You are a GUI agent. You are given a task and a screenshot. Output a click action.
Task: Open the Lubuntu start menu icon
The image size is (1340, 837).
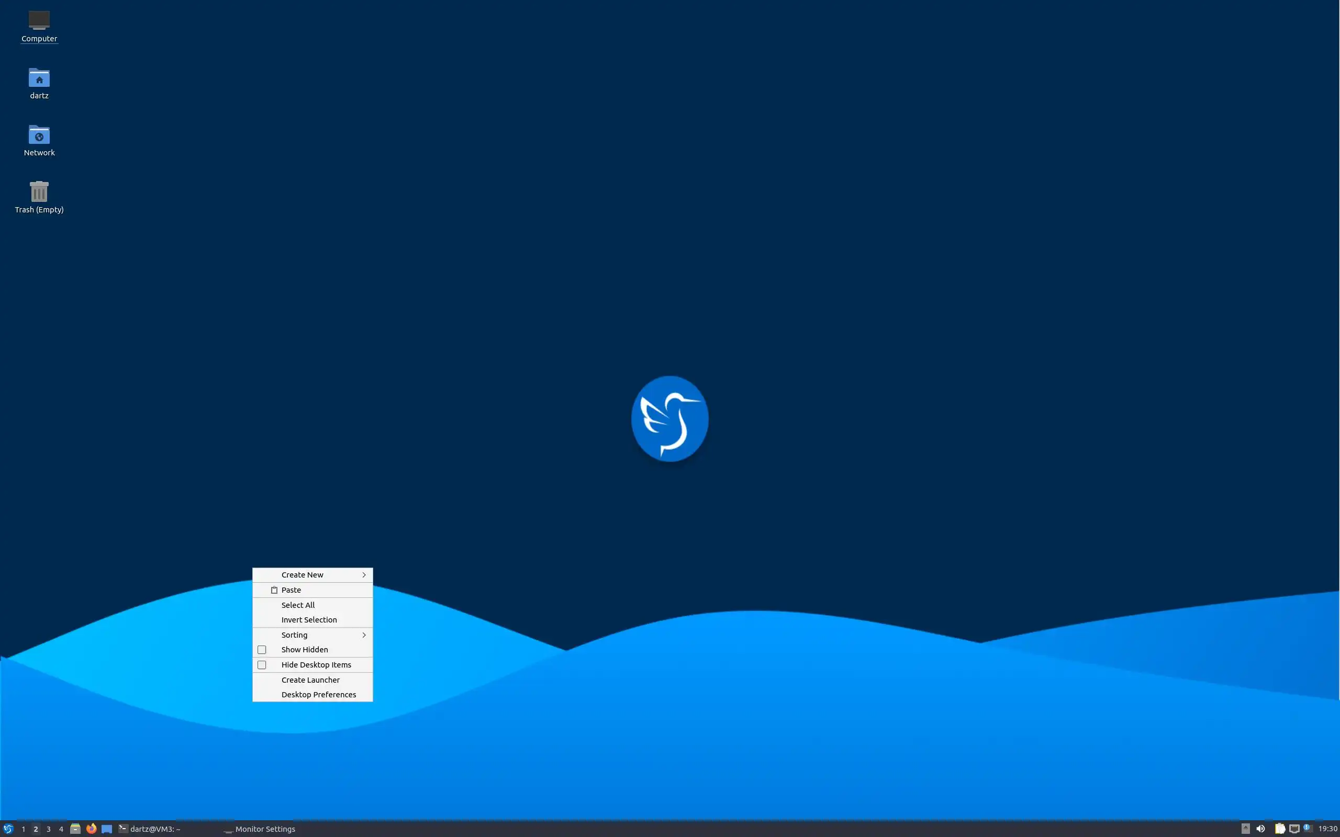(8, 829)
